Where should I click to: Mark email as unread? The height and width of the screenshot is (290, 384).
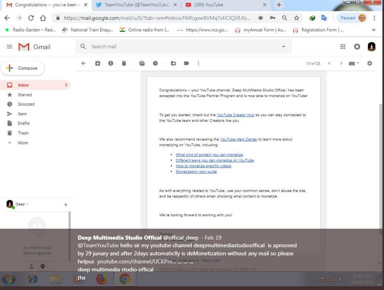tap(142, 63)
